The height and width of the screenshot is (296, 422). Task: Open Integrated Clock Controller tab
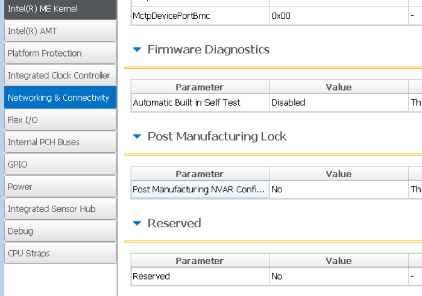[59, 75]
